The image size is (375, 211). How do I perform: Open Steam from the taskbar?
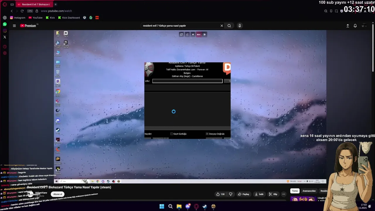[x=205, y=206]
